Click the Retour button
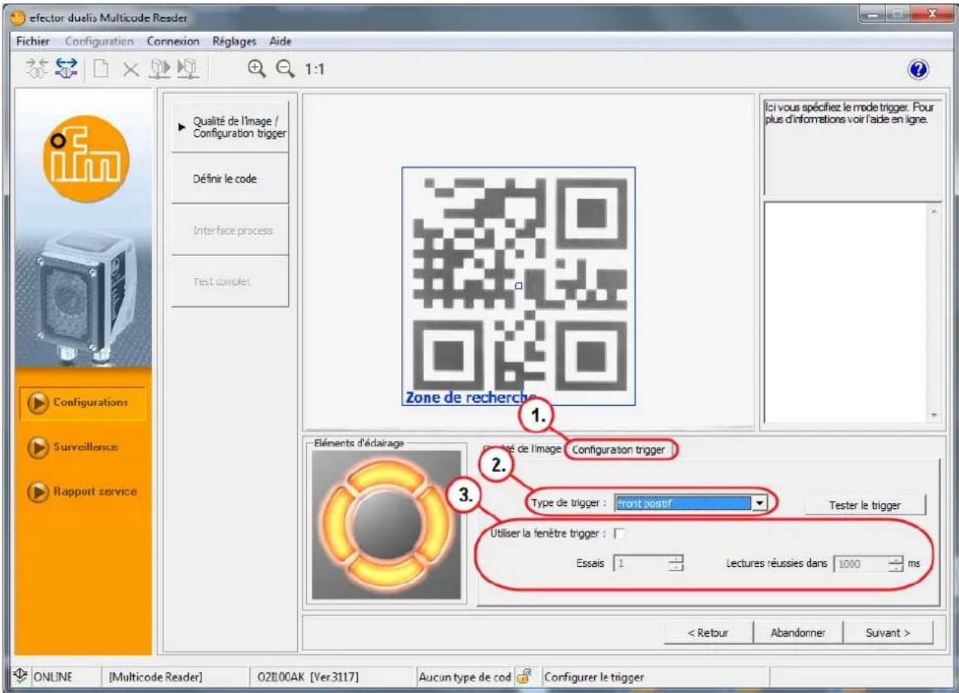The height and width of the screenshot is (693, 959). click(x=707, y=632)
